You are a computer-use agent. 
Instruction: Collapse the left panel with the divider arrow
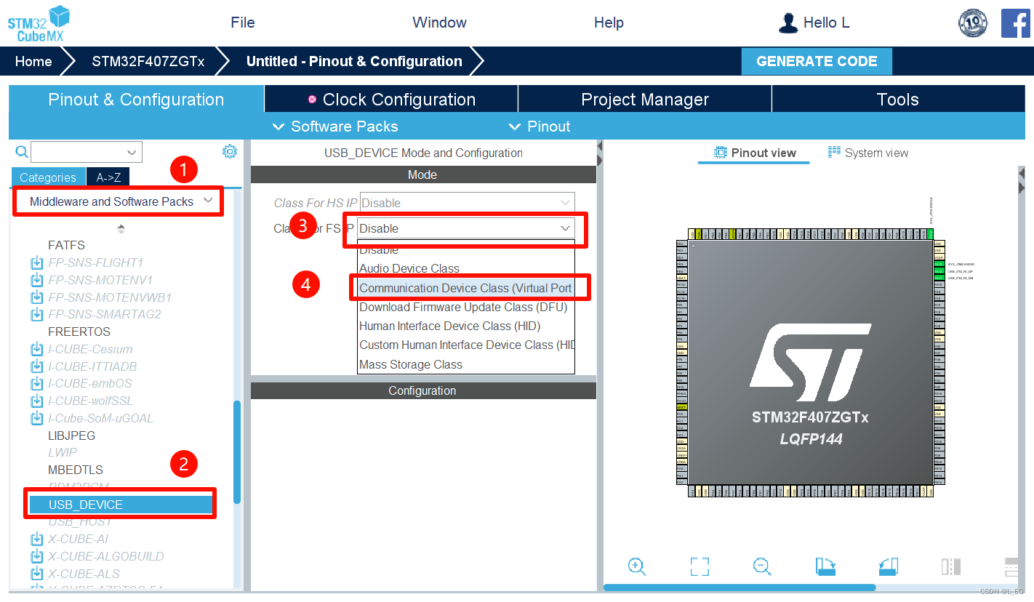coord(600,147)
